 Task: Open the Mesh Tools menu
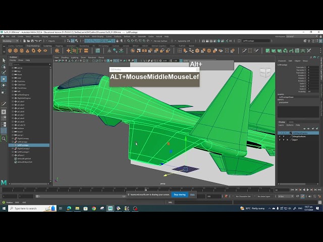(84, 36)
